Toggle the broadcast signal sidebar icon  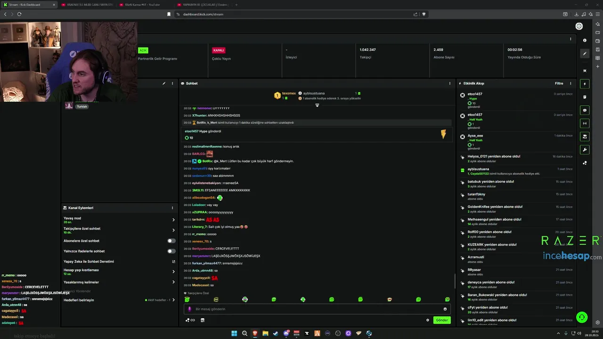[585, 123]
